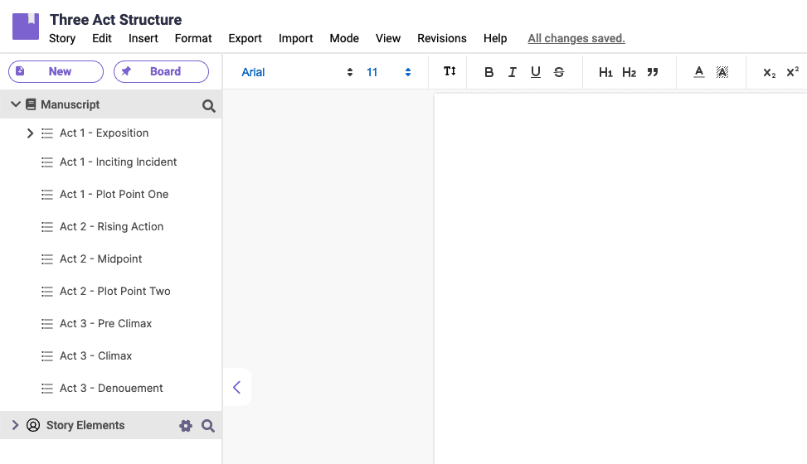Expand the Story Elements section
This screenshot has height=464, width=807.
15,425
